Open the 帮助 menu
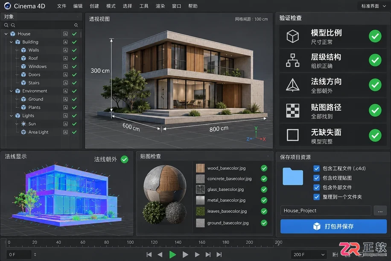Image resolution: width=391 pixels, height=261 pixels. [x=193, y=6]
